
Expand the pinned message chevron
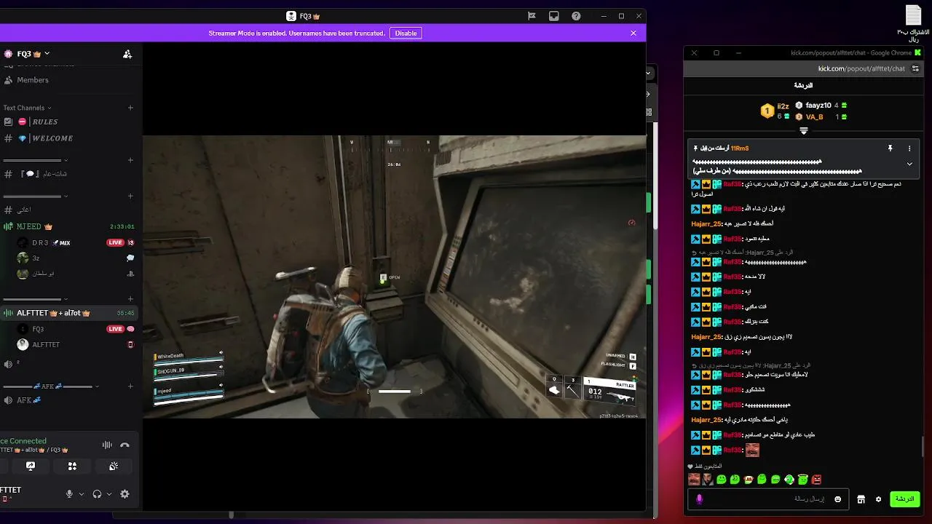(x=909, y=164)
